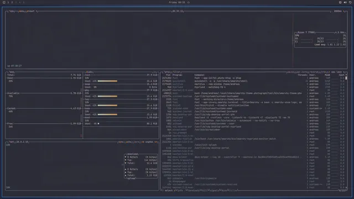Open the launcher icon at left of top bar
This screenshot has height=199, width=354.
coord(4,2)
